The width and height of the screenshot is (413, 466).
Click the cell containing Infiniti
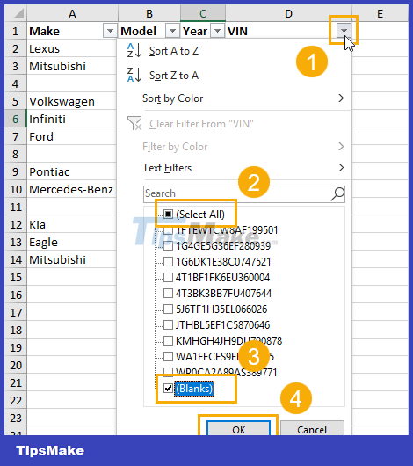[x=71, y=119]
